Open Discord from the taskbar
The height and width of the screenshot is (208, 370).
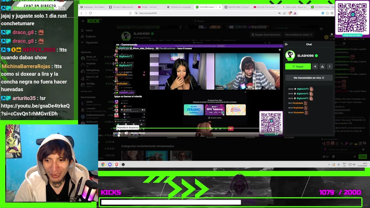click(110, 165)
